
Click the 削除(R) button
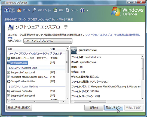coord(94,108)
